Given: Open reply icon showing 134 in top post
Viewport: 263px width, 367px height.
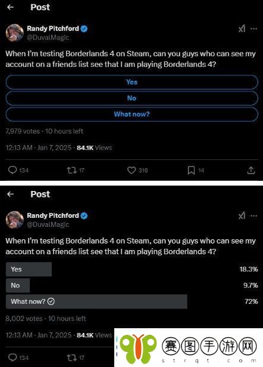Looking at the screenshot, I should [x=12, y=170].
